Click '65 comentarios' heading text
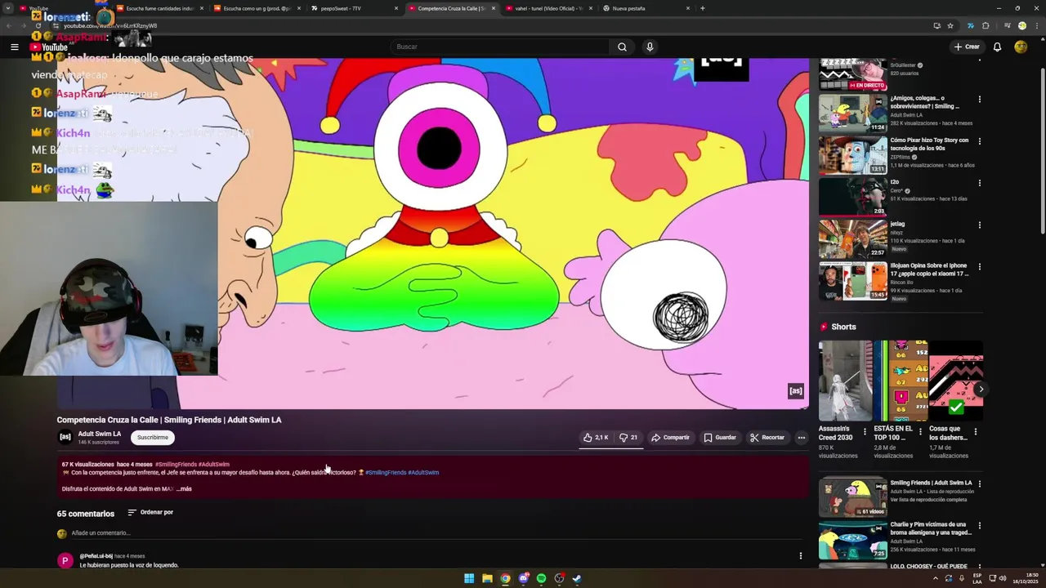Image resolution: width=1046 pixels, height=588 pixels. coord(86,514)
